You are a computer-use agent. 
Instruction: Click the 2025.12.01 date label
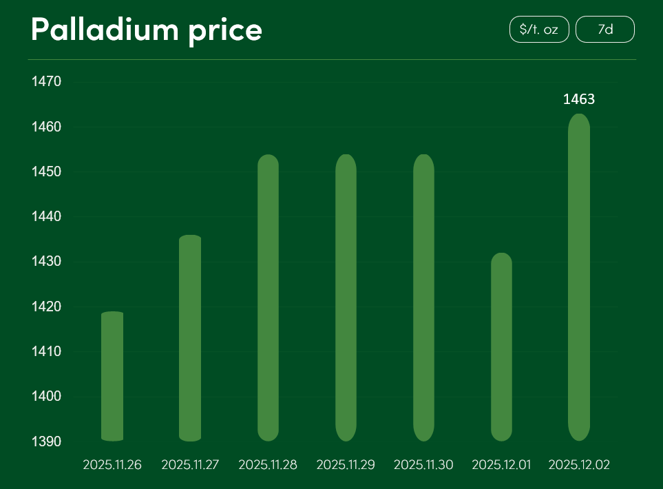coord(501,465)
